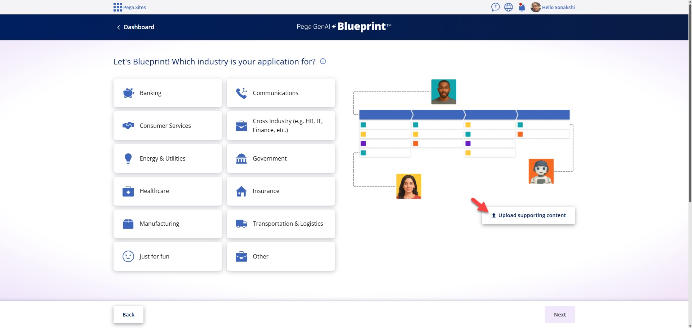Screen dimensions: 692x328
Task: Pick Cross Industry option
Action: tap(281, 125)
